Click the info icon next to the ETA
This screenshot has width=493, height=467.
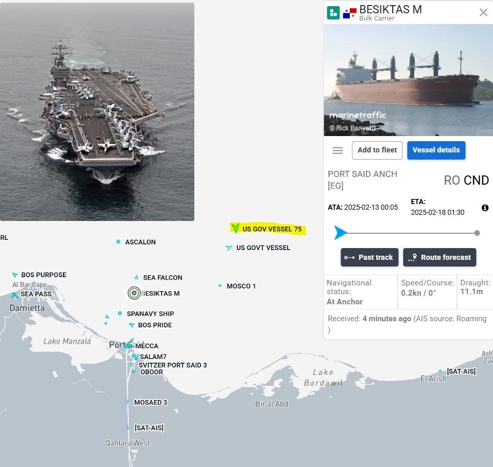tap(485, 208)
